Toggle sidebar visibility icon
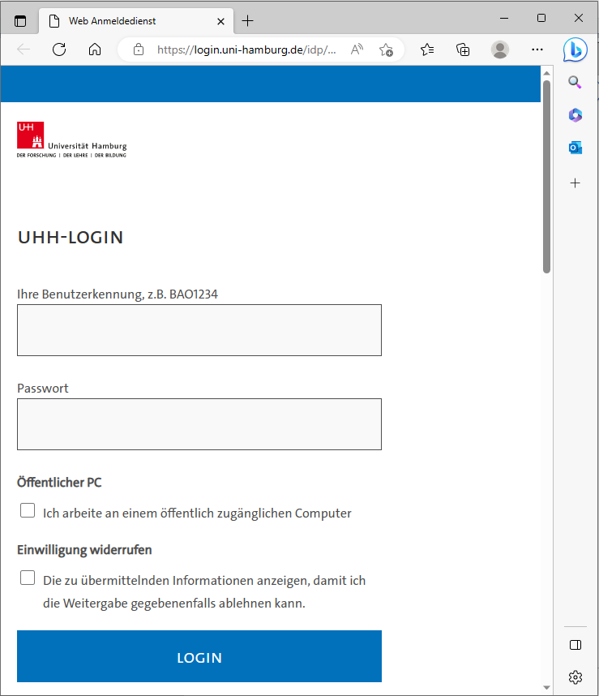The image size is (599, 696). click(575, 645)
